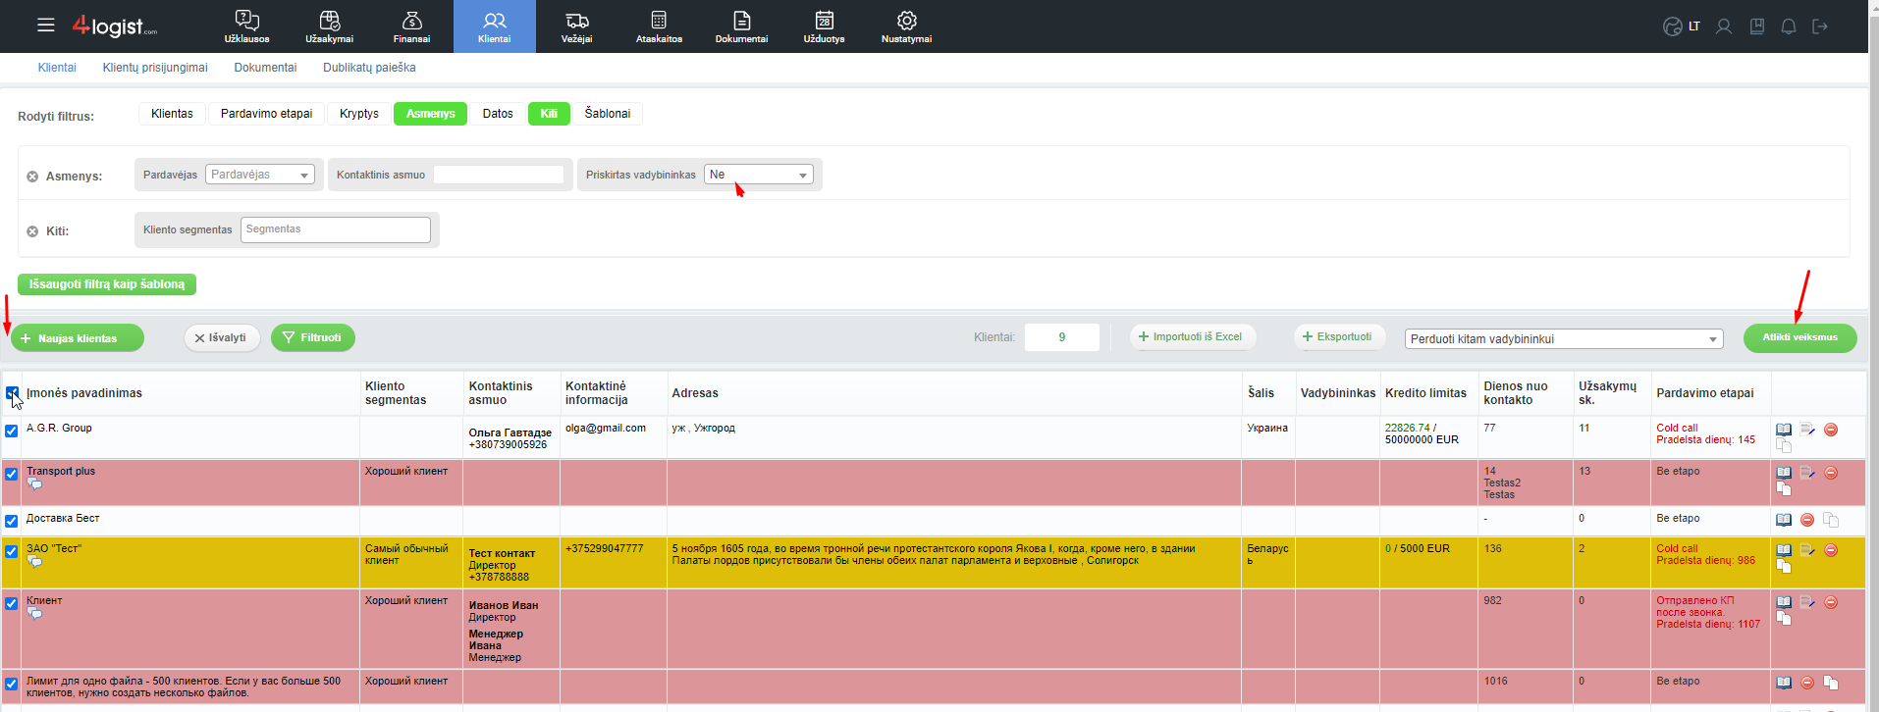Open the Dokumentai sub-tab

click(x=265, y=68)
